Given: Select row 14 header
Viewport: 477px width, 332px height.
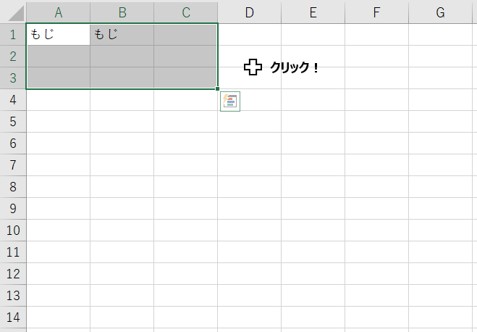Looking at the screenshot, I should (12, 318).
